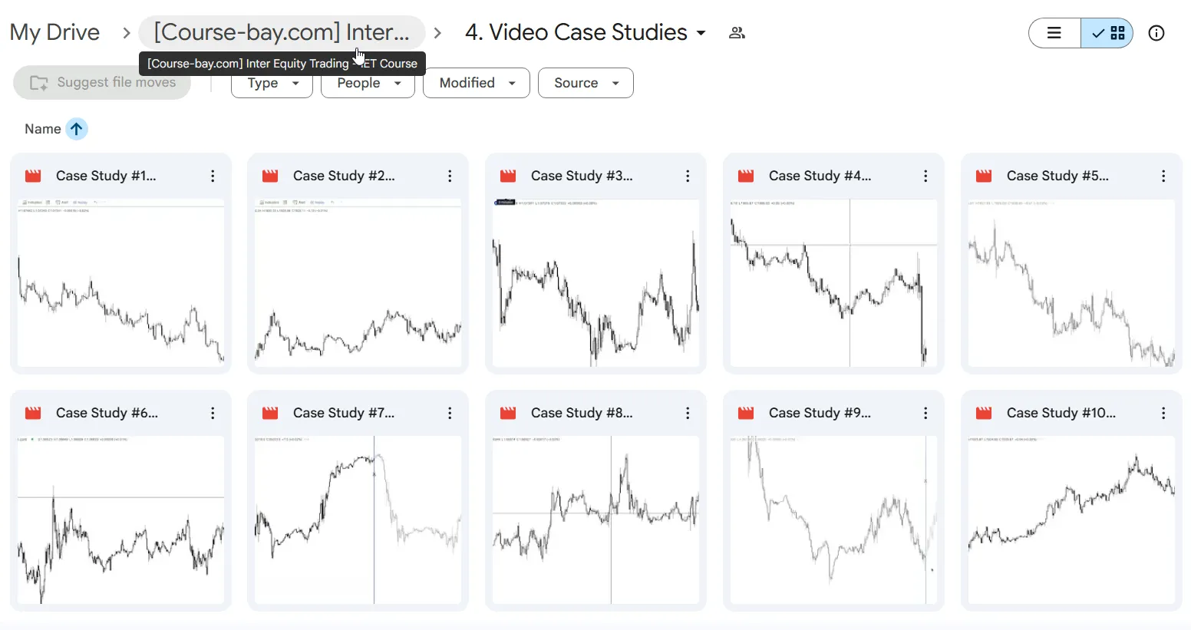Screen dimensions: 1191x630
Task: Open the People filter chip
Action: (x=368, y=83)
